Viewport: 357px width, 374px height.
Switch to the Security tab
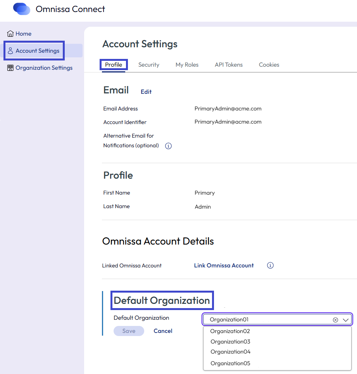click(148, 65)
